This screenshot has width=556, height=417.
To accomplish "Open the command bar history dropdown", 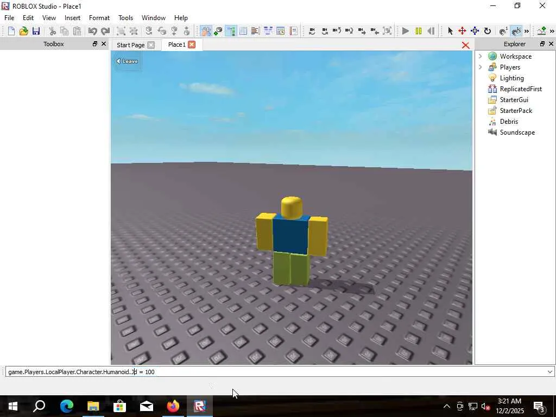I will click(x=549, y=371).
